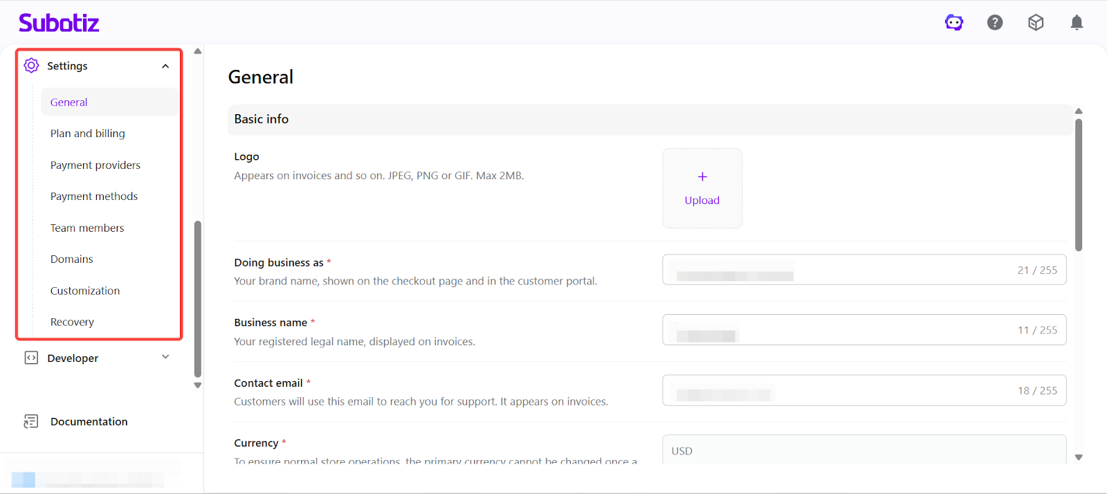Viewport: 1107px width, 494px height.
Task: Collapse the Settings menu chevron
Action: [x=165, y=66]
